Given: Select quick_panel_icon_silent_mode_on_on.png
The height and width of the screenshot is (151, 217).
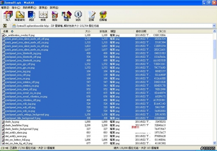Looking at the screenshot, I should [84, 50].
